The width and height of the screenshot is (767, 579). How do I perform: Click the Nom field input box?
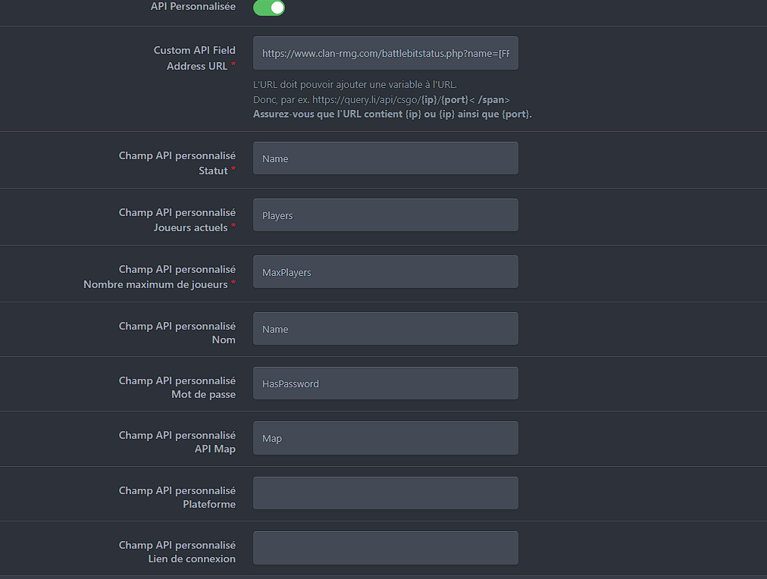point(385,329)
